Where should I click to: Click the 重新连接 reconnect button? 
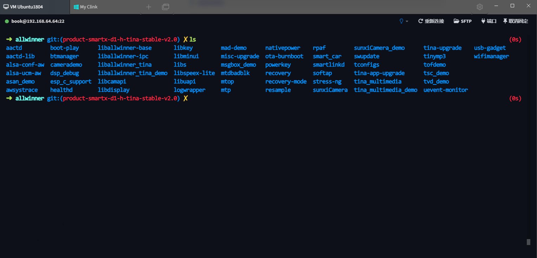click(x=431, y=21)
